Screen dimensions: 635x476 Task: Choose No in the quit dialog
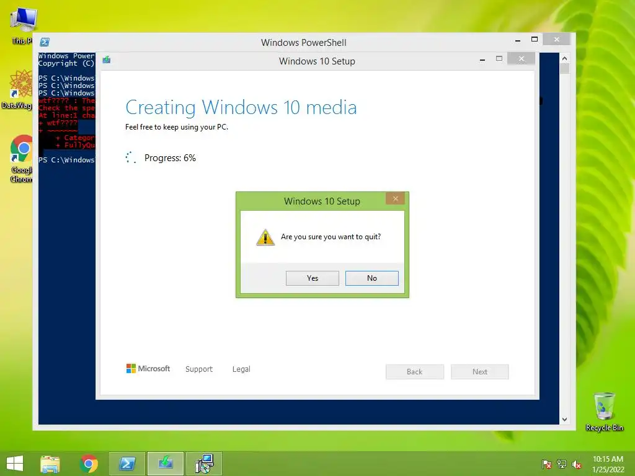point(372,278)
